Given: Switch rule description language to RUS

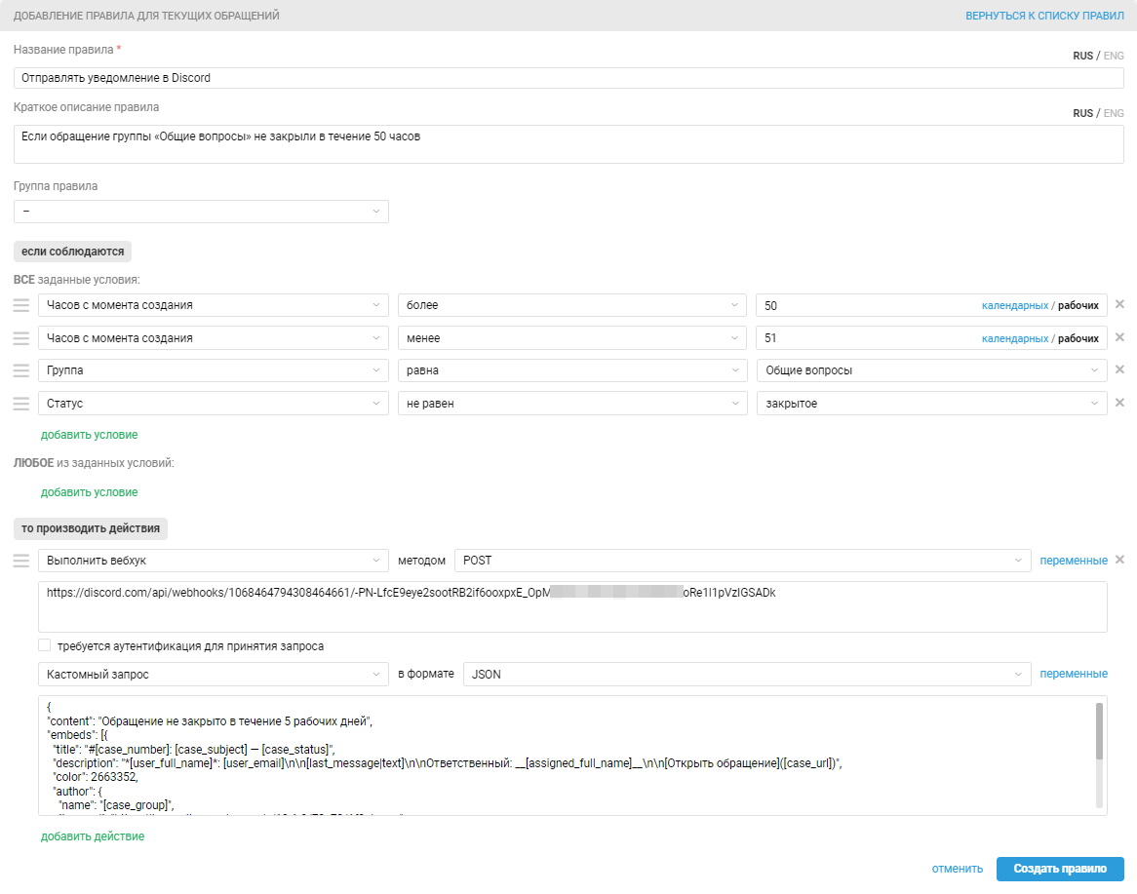Looking at the screenshot, I should [x=1082, y=113].
